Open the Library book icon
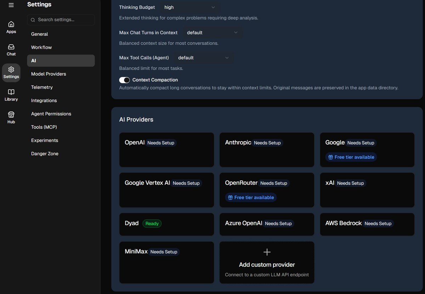The width and height of the screenshot is (425, 294). [11, 92]
